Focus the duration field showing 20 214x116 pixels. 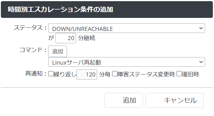coord(66,38)
